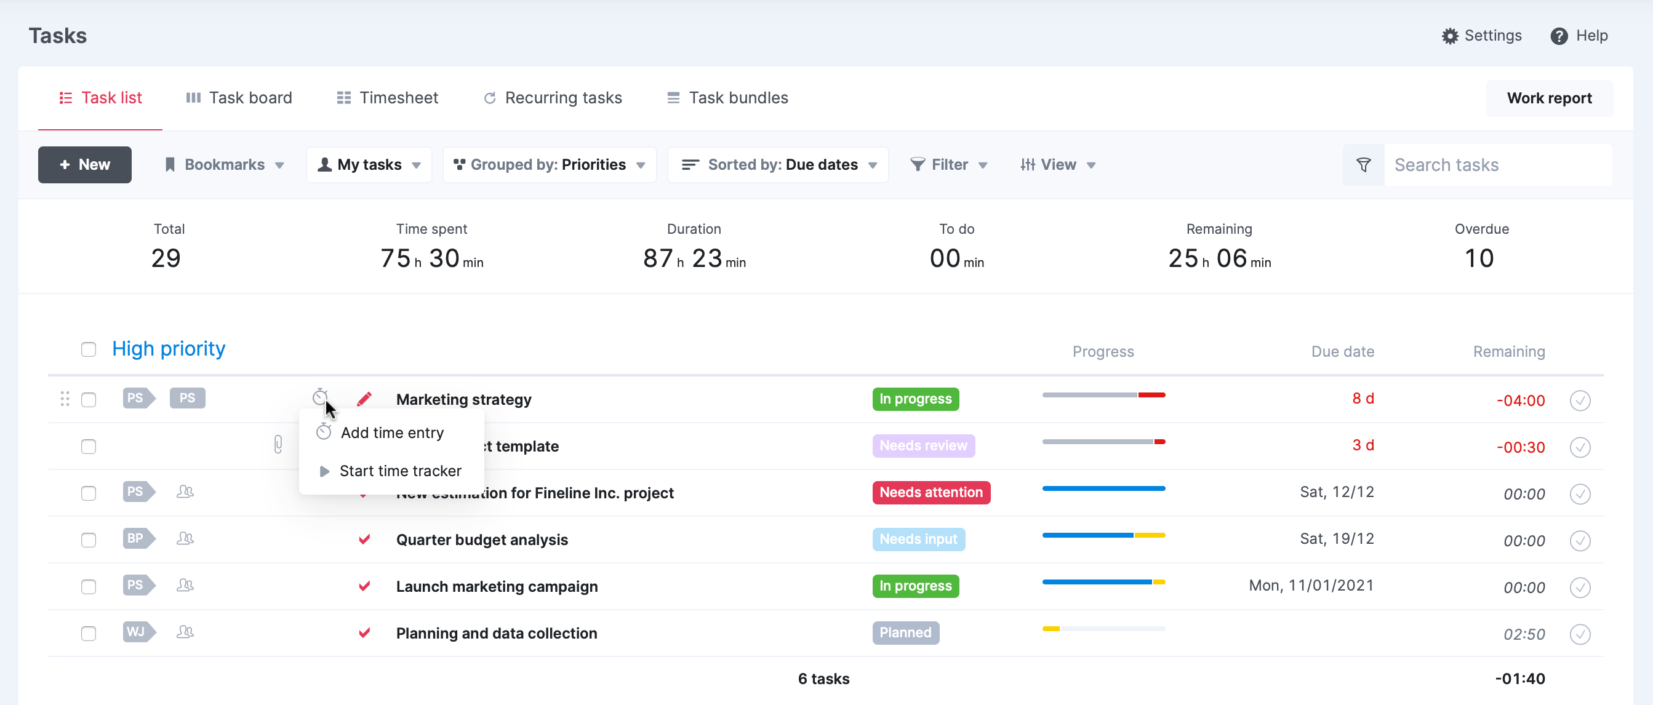Click red checkmark icon beside Launch marketing campaign
The image size is (1653, 705).
pos(364,586)
